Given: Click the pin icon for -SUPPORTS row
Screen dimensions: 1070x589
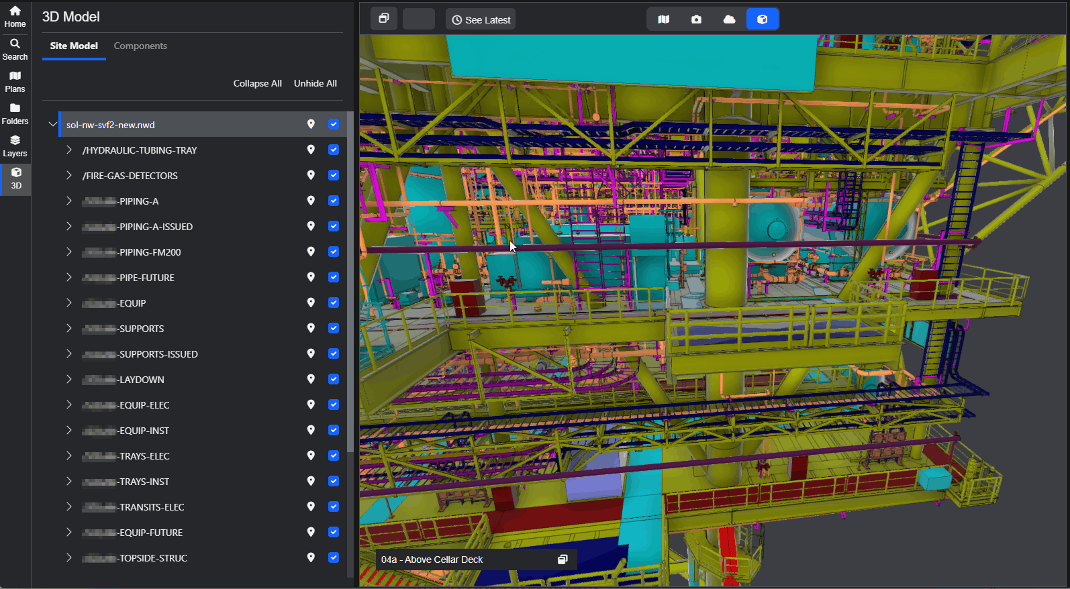Looking at the screenshot, I should pyautogui.click(x=311, y=328).
